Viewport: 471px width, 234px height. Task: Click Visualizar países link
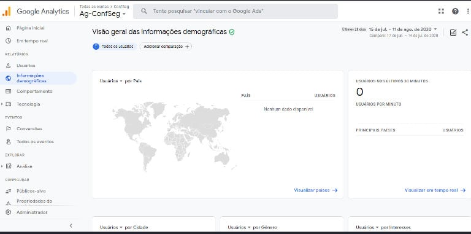coord(312,190)
